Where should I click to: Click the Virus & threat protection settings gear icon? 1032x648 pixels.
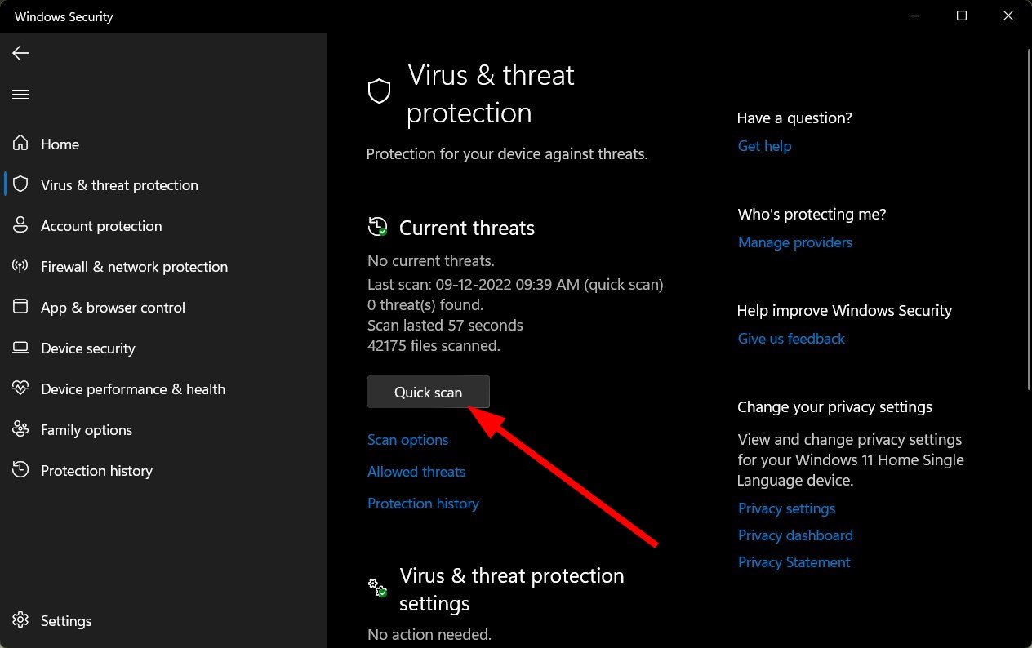click(376, 588)
